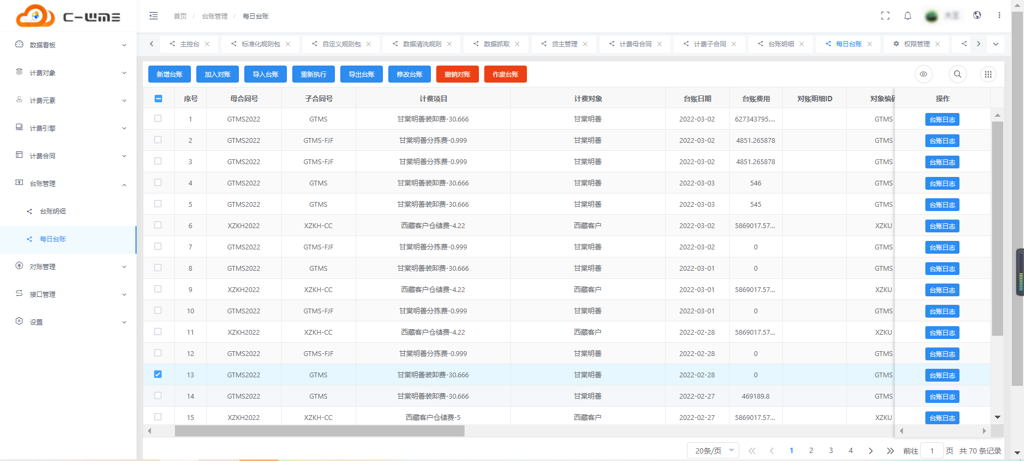Close the 主控台 tab
Image resolution: width=1024 pixels, height=461 pixels.
coord(207,44)
